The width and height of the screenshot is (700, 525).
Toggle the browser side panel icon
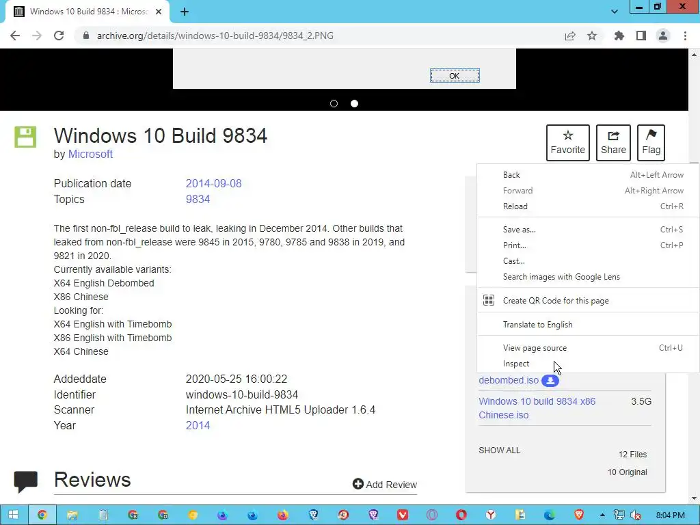tap(641, 36)
